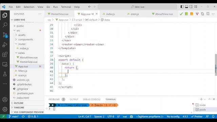Open the Selection menu
The width and height of the screenshot is (217, 122).
pyautogui.click(x=29, y=7)
